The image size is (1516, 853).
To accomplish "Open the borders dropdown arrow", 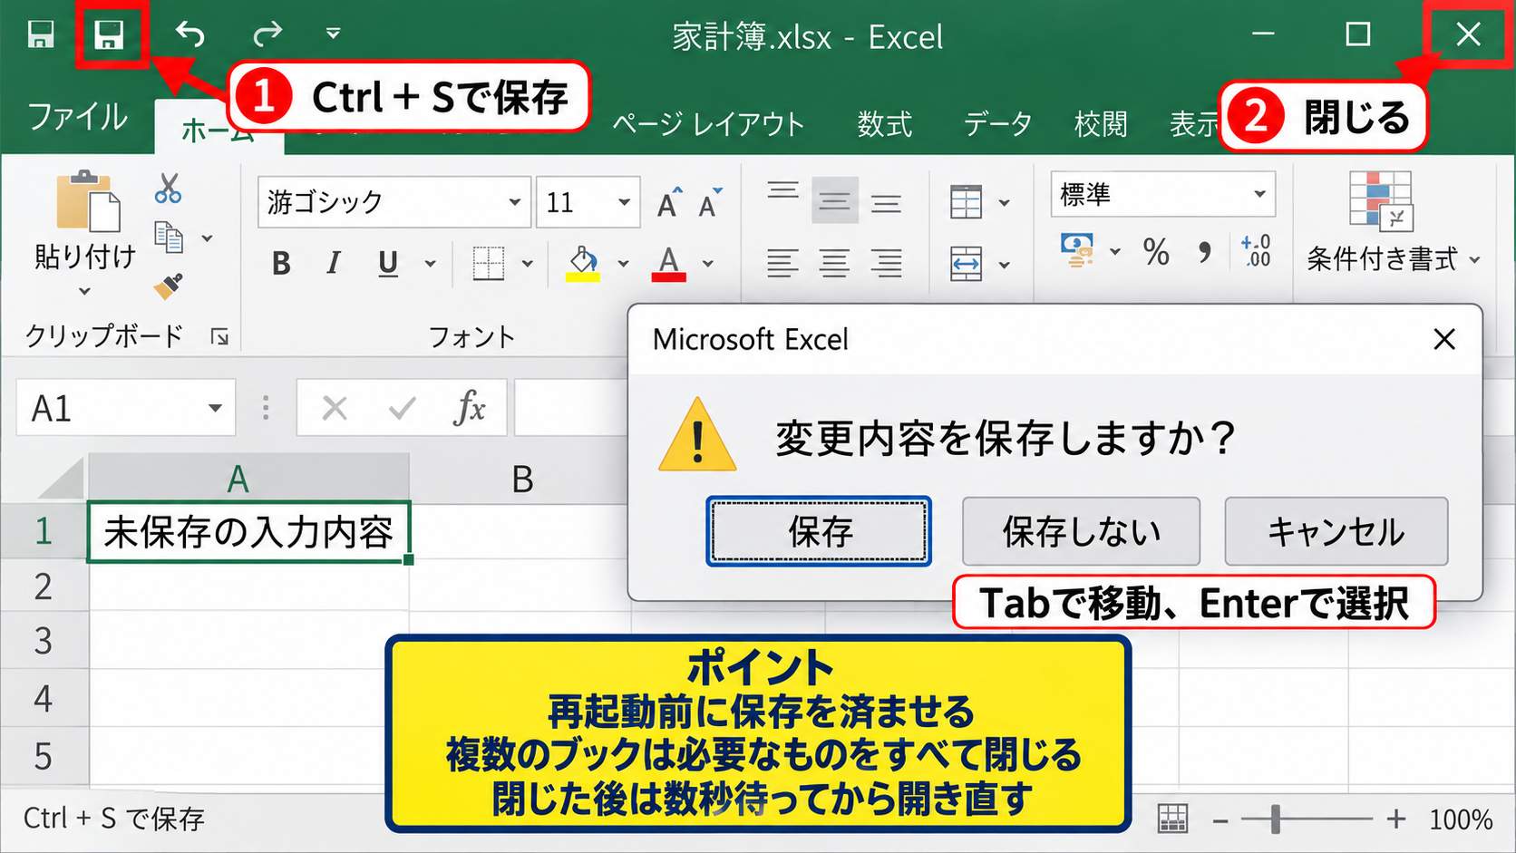I will [527, 264].
